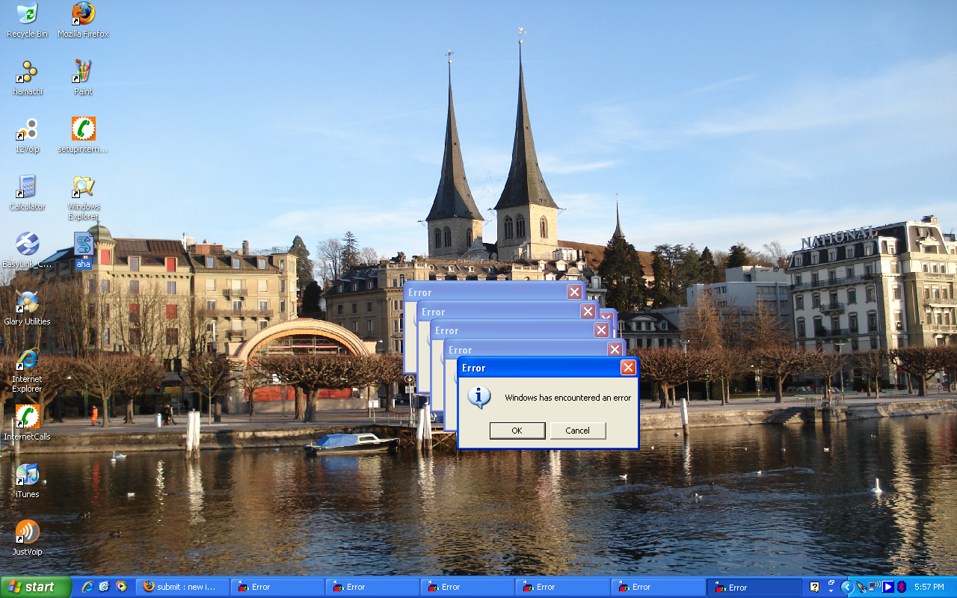
Task: Open the language bar Help question-mark icon
Action: pos(814,587)
